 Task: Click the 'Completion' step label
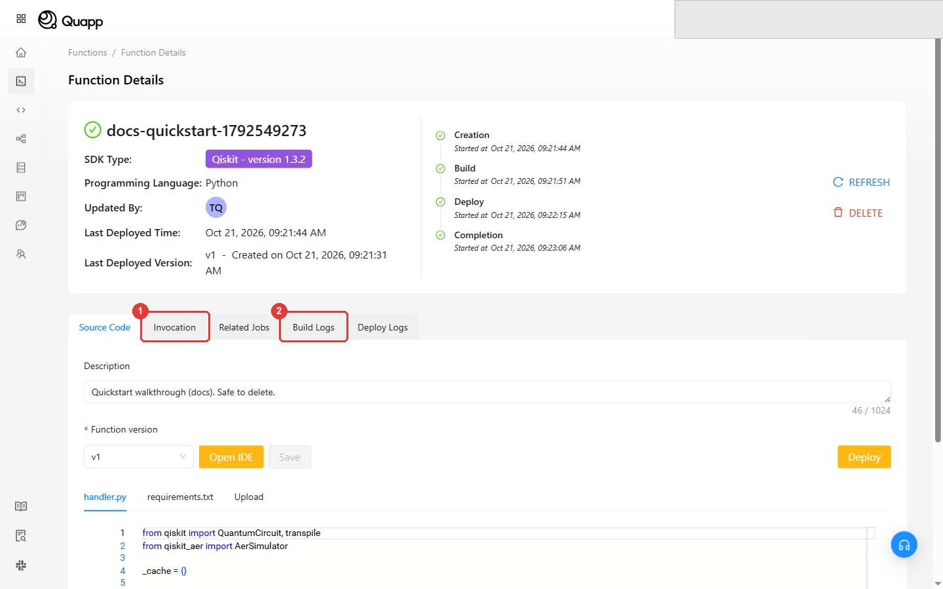coord(479,235)
